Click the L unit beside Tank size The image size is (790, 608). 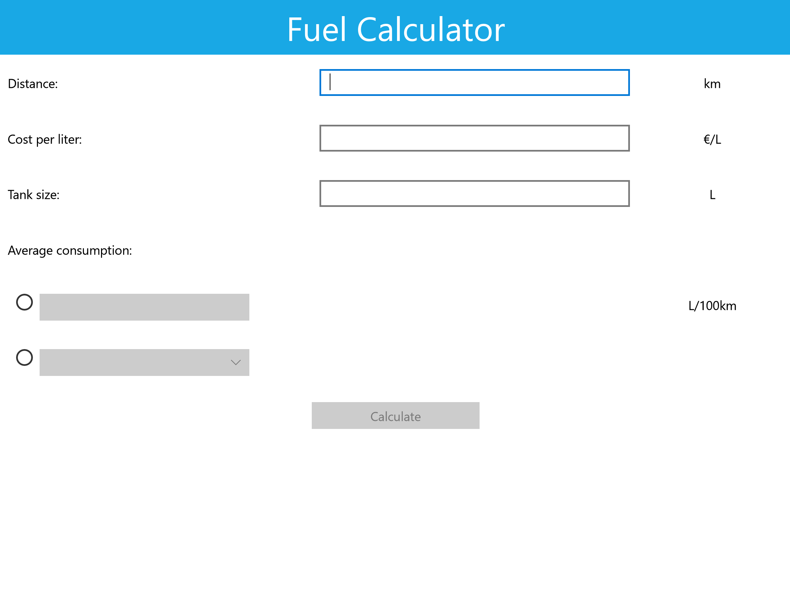(712, 195)
